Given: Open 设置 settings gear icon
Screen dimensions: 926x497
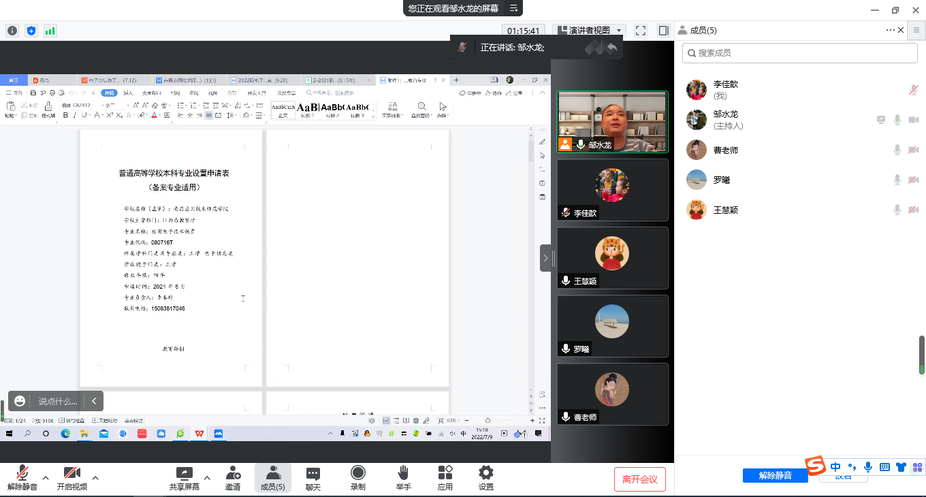Looking at the screenshot, I should point(485,477).
